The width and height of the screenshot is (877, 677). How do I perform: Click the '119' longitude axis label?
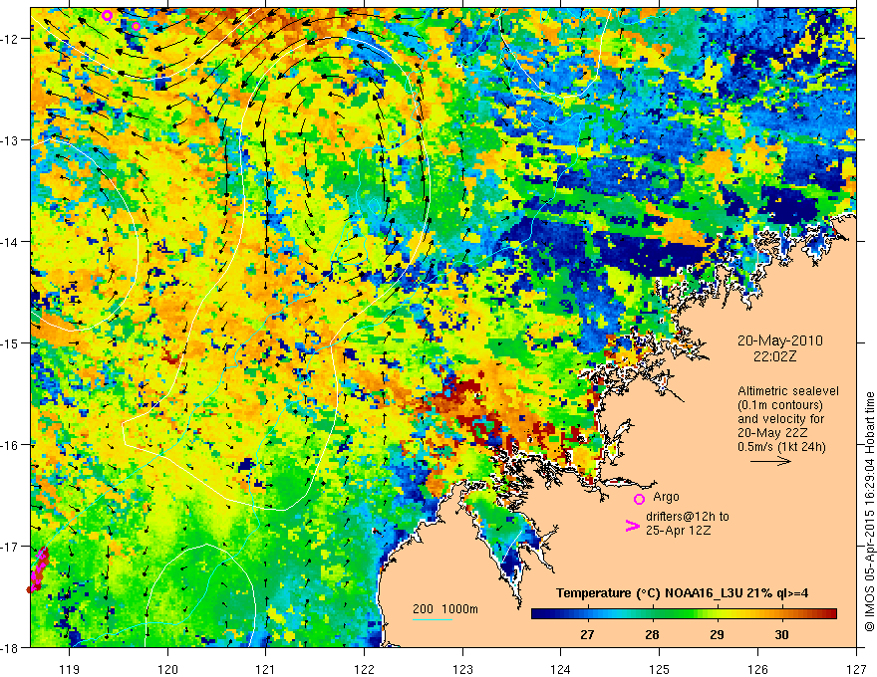click(70, 669)
